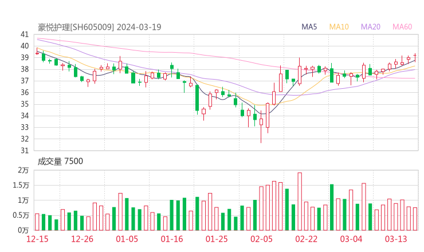Viewport: 424px width, 252px height.
Task: Click the 12-15 date axis label
Action: pos(37,239)
